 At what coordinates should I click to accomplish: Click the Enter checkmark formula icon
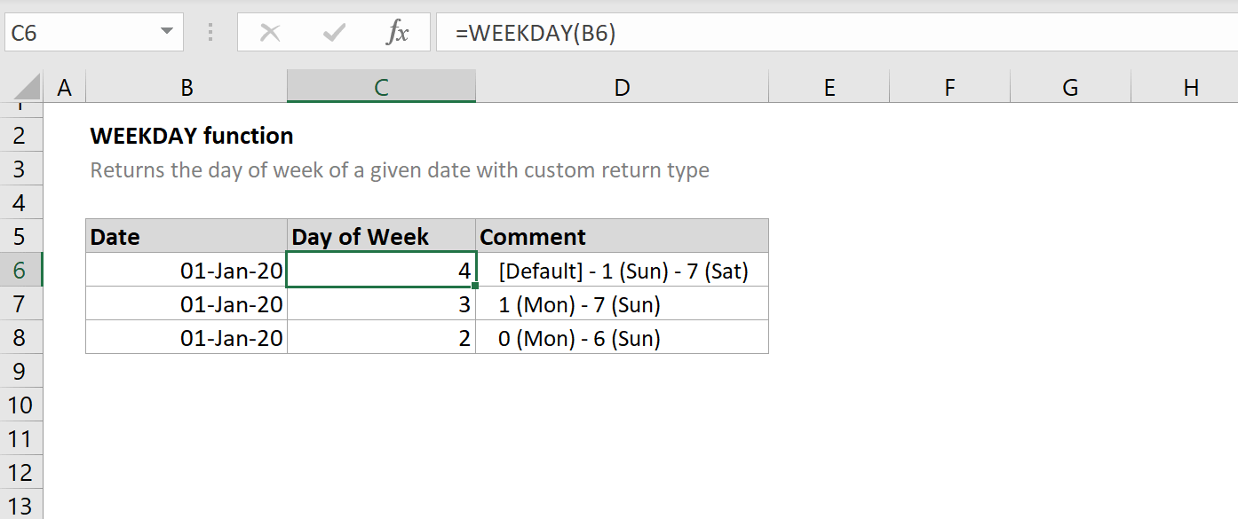click(x=334, y=34)
